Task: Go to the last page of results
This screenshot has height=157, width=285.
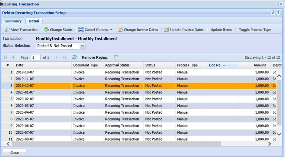Action: [64, 57]
